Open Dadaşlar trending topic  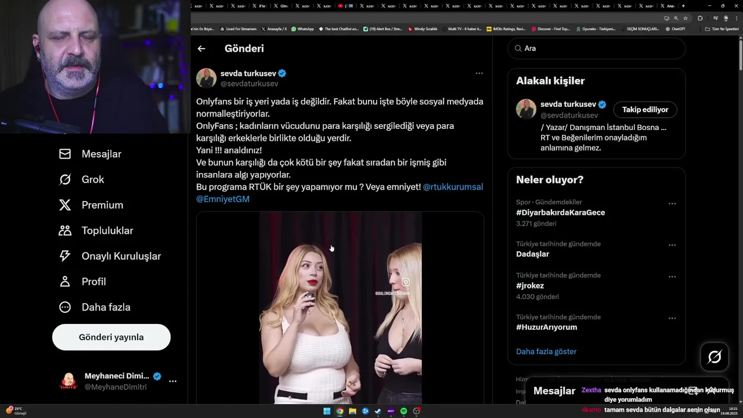(x=532, y=254)
